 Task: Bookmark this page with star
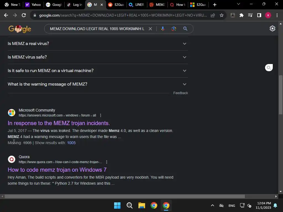pyautogui.click(x=222, y=15)
